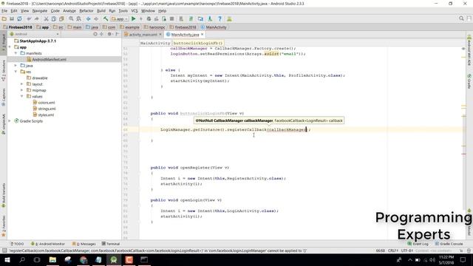Viewport: 473px width, 266px height.
Task: Toggle the Captures tool window side tab
Action: [4, 97]
